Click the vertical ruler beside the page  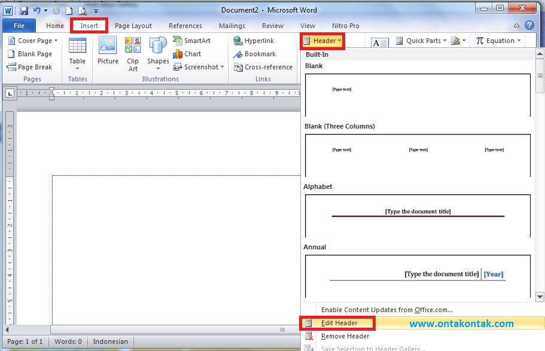click(10, 218)
